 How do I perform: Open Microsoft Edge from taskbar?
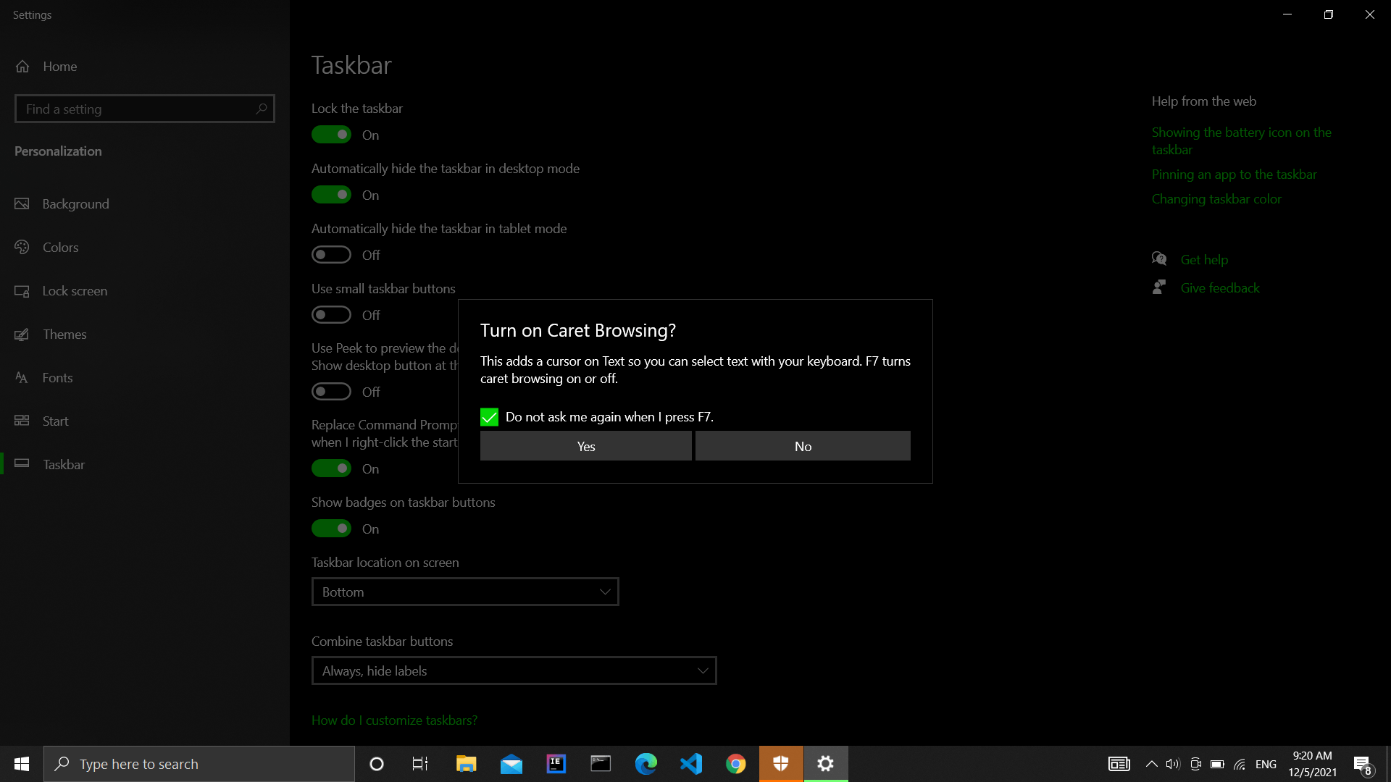[646, 764]
